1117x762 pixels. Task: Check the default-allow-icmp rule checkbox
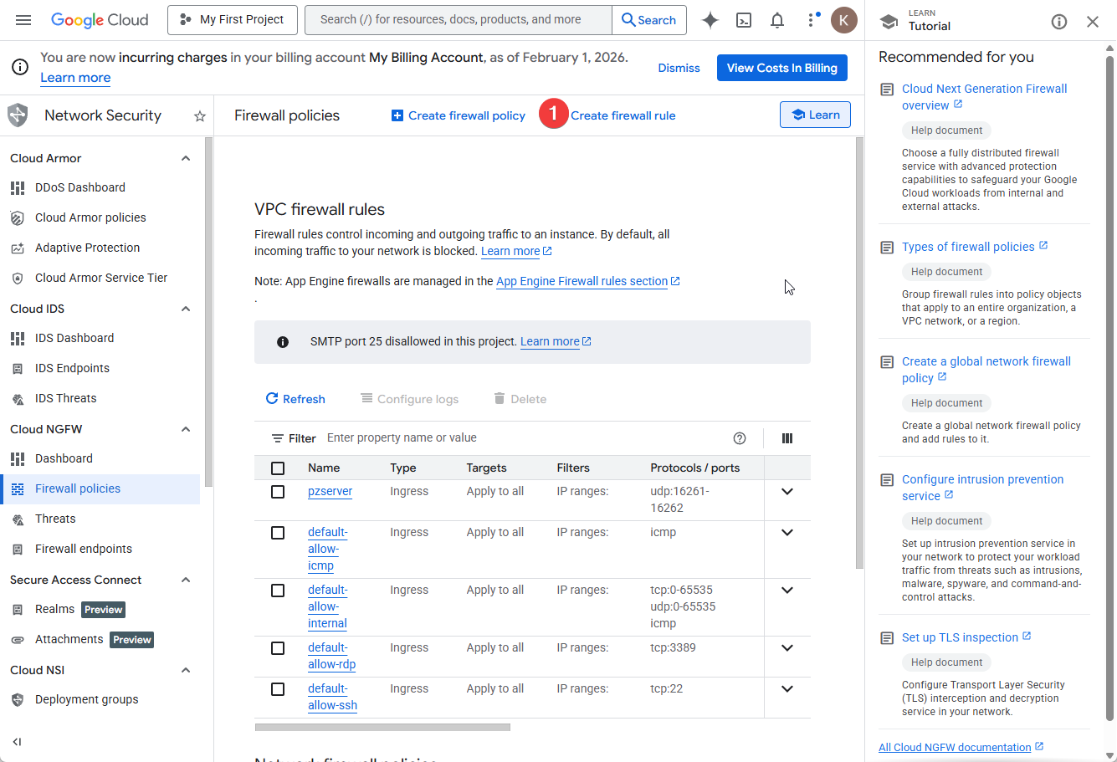click(x=278, y=533)
